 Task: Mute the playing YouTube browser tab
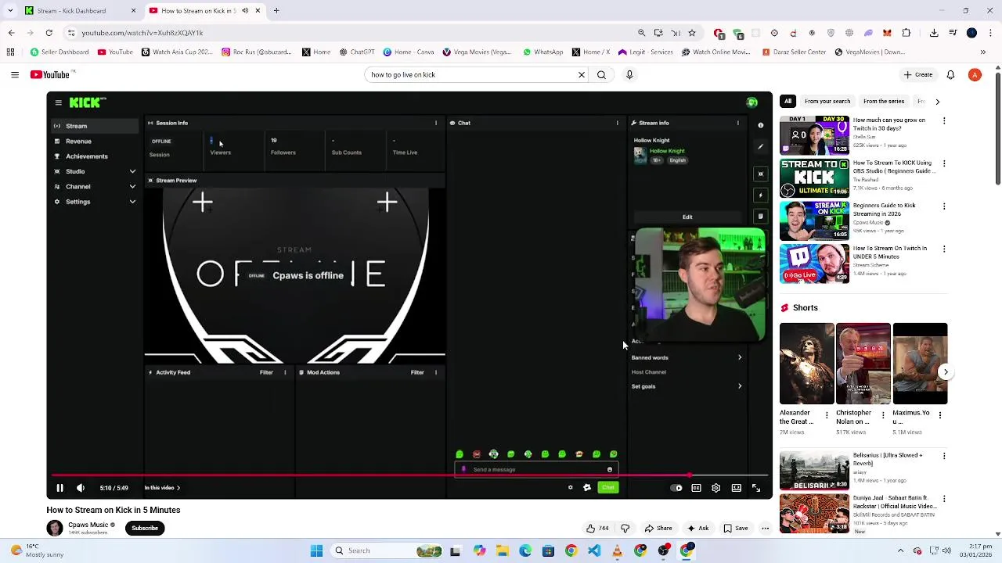245,11
